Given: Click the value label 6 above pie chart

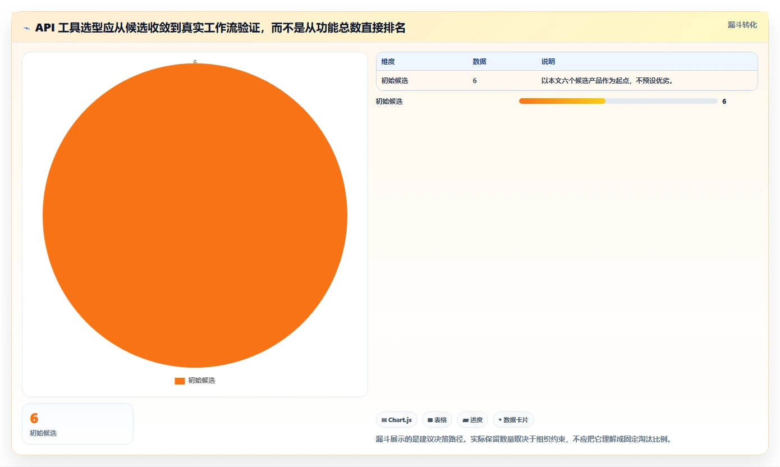Looking at the screenshot, I should [195, 62].
